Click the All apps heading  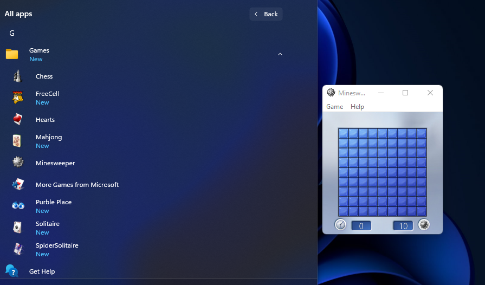pos(18,14)
